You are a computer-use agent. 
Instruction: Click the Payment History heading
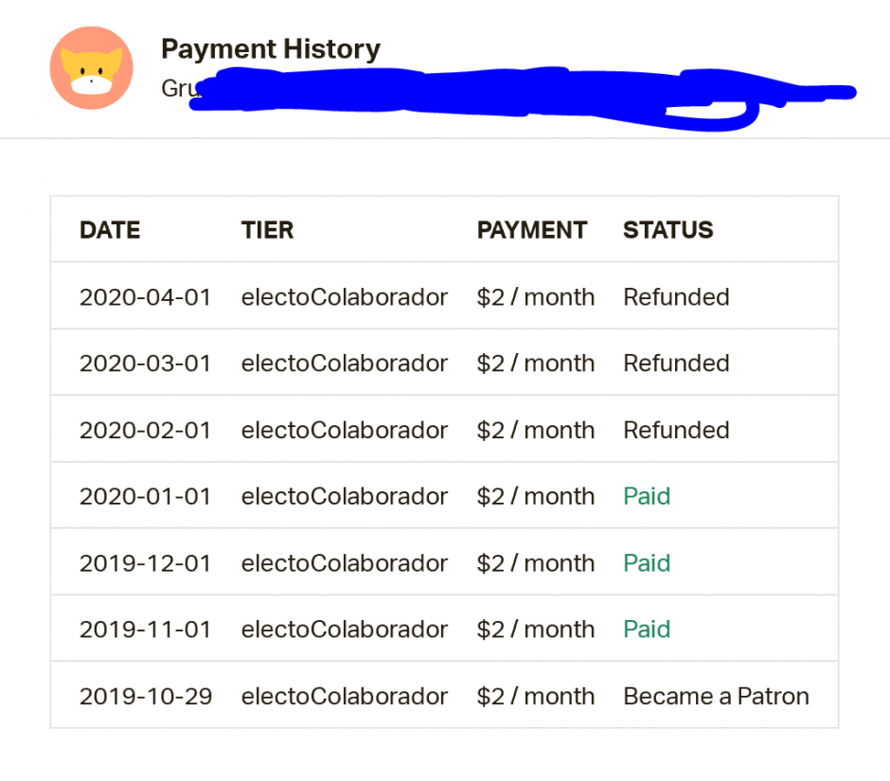pos(271,49)
